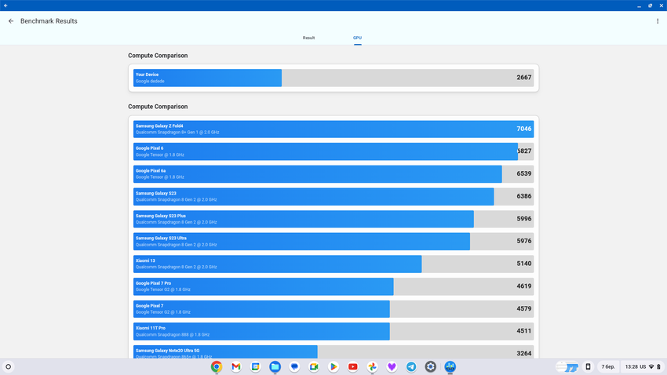
Task: Open the Files app in the shelf
Action: (x=275, y=366)
